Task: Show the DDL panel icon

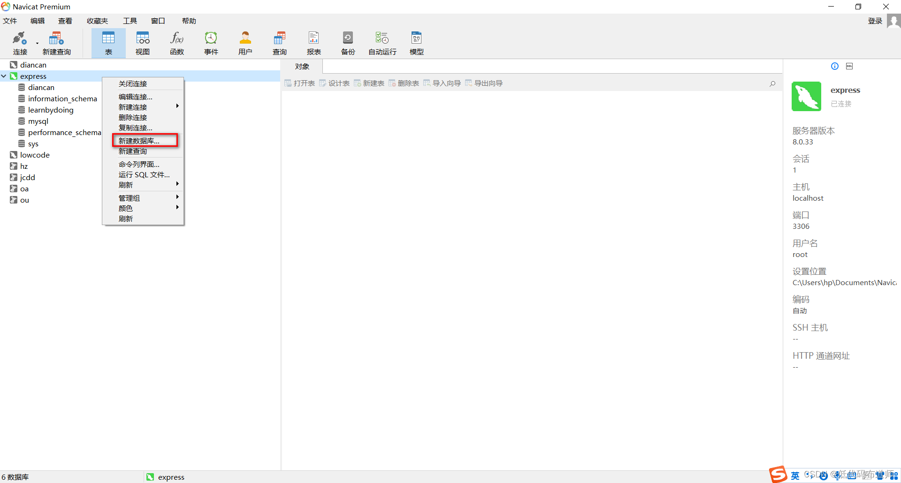Action: (x=849, y=66)
